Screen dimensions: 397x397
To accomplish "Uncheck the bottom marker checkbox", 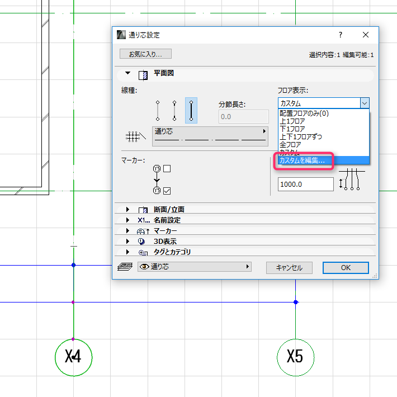I will point(167,191).
